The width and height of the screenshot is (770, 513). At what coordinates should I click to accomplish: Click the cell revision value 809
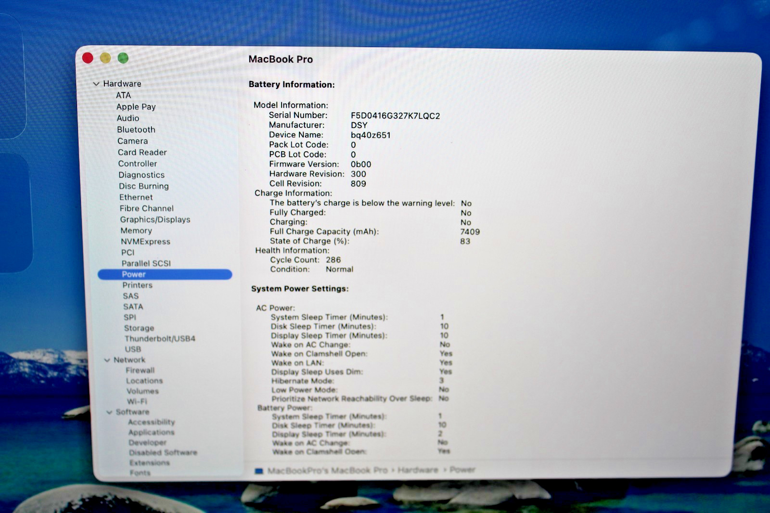pyautogui.click(x=359, y=184)
